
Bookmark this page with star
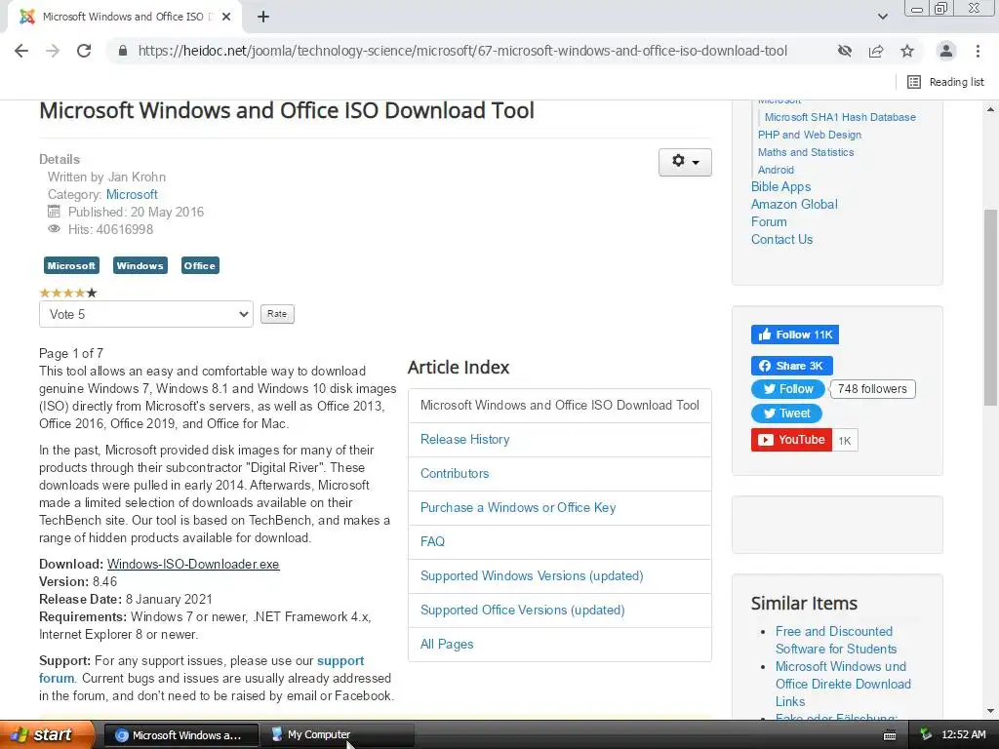click(907, 51)
